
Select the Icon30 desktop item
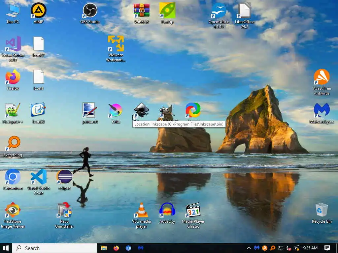click(x=38, y=113)
